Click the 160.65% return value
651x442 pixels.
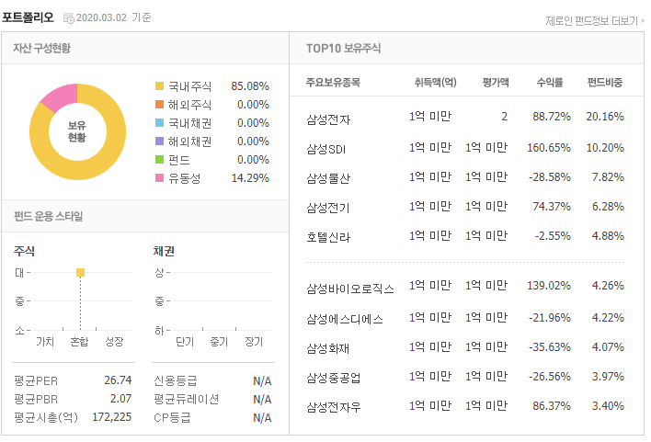[548, 148]
